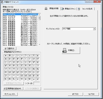The height and width of the screenshot is (99, 103).
Task: Click the printer icon on 印刷 button
Action: coord(65,50)
